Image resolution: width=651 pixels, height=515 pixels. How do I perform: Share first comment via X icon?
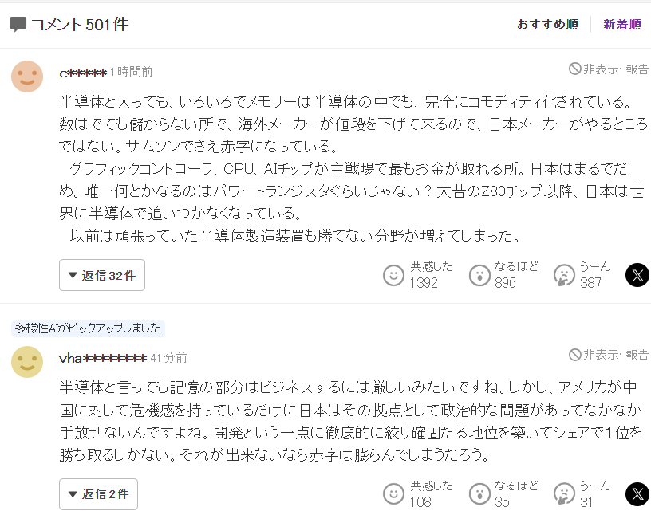point(637,275)
